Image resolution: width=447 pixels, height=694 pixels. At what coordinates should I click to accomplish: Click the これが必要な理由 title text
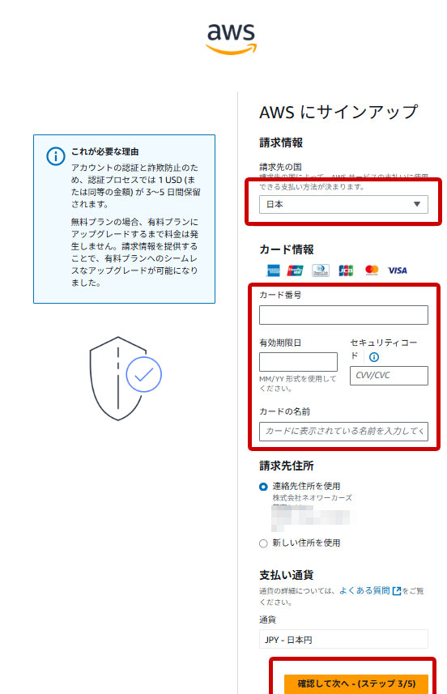pyautogui.click(x=105, y=151)
